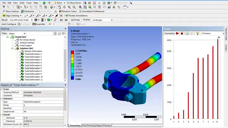The height and width of the screenshot is (128, 228).
Task: Open the View menu
Action: [x=15, y=3]
